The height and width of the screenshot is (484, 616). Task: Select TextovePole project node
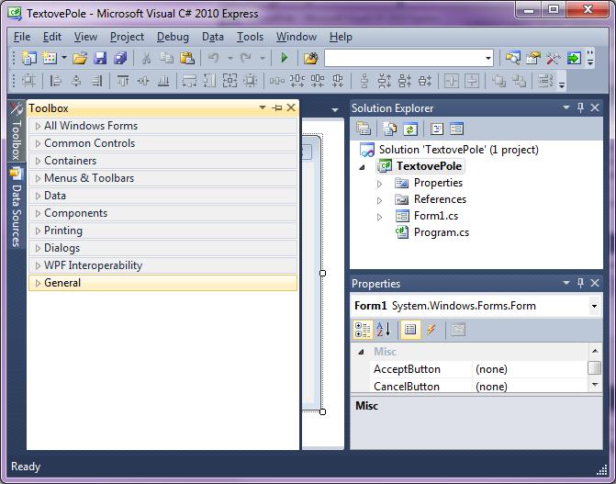pos(429,166)
